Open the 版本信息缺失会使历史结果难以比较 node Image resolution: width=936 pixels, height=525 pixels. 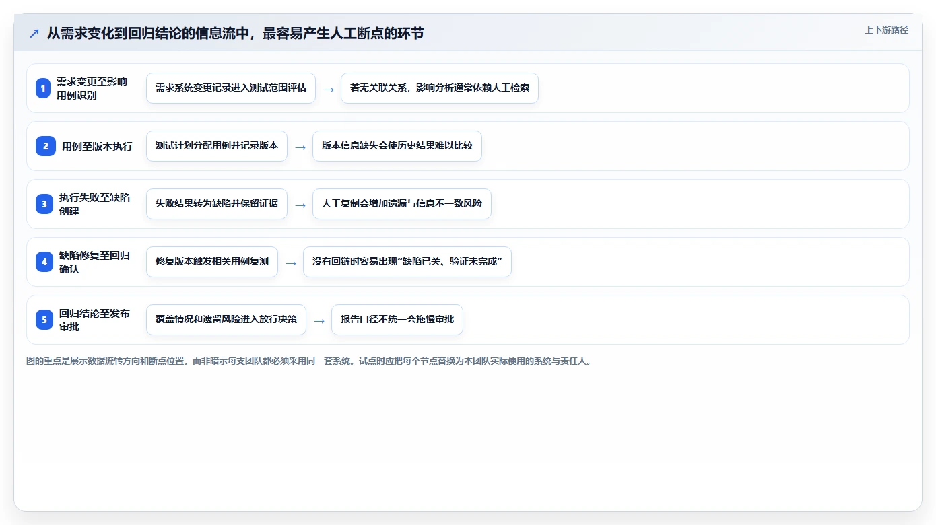[397, 146]
